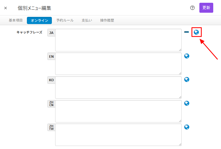Click the JA language badge
Screen dimensions: 221x149
[x=51, y=33]
